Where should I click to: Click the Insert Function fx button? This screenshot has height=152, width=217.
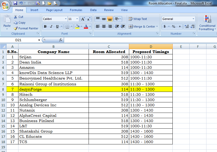[60, 40]
